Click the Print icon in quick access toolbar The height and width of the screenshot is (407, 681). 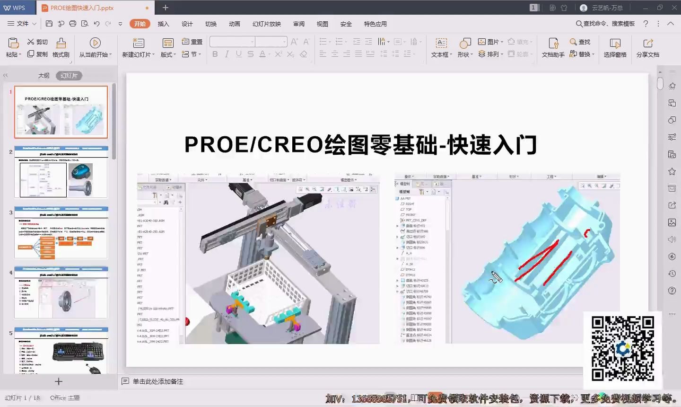72,24
